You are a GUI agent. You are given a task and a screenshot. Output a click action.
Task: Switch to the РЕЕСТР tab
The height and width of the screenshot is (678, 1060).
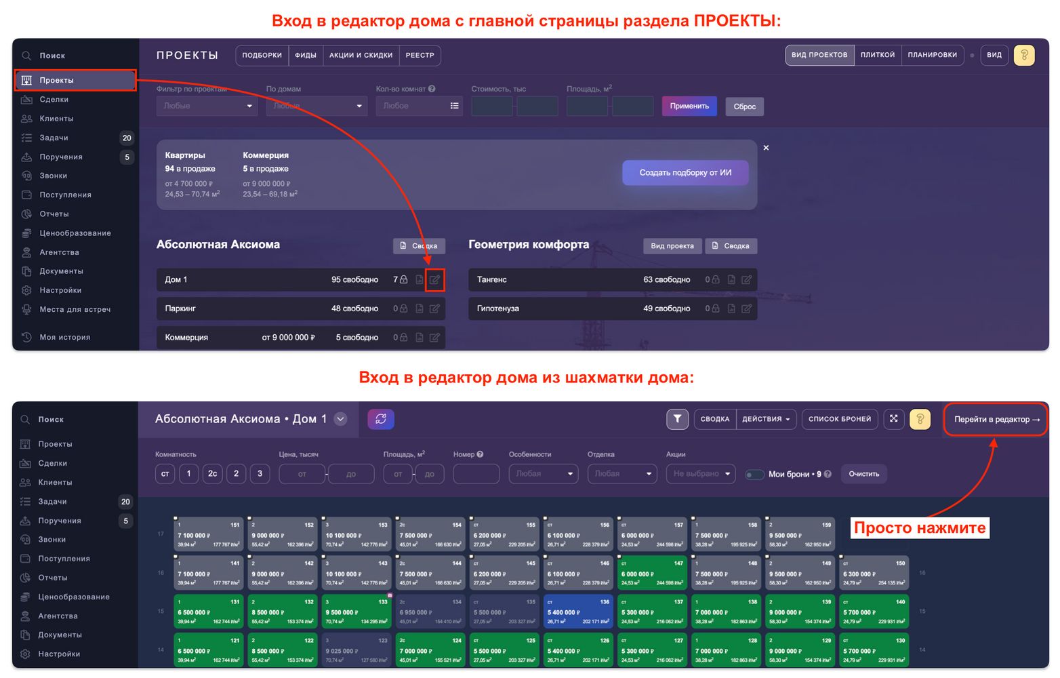click(x=420, y=56)
